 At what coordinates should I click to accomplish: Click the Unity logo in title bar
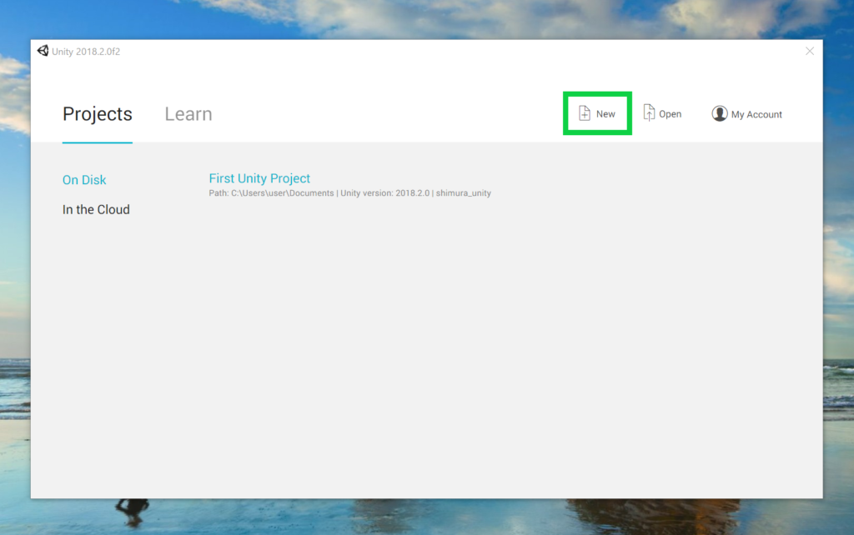click(x=43, y=51)
